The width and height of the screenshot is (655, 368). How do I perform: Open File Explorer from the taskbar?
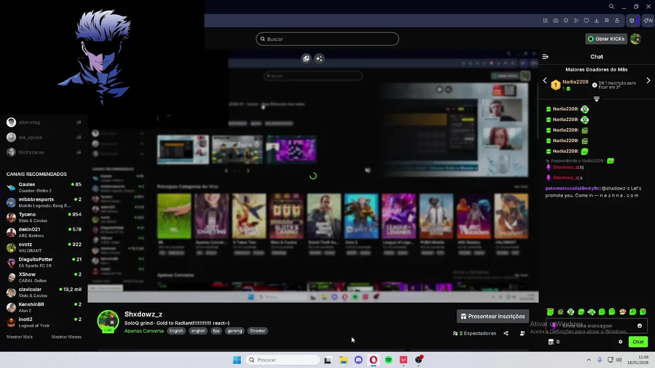coord(343,360)
